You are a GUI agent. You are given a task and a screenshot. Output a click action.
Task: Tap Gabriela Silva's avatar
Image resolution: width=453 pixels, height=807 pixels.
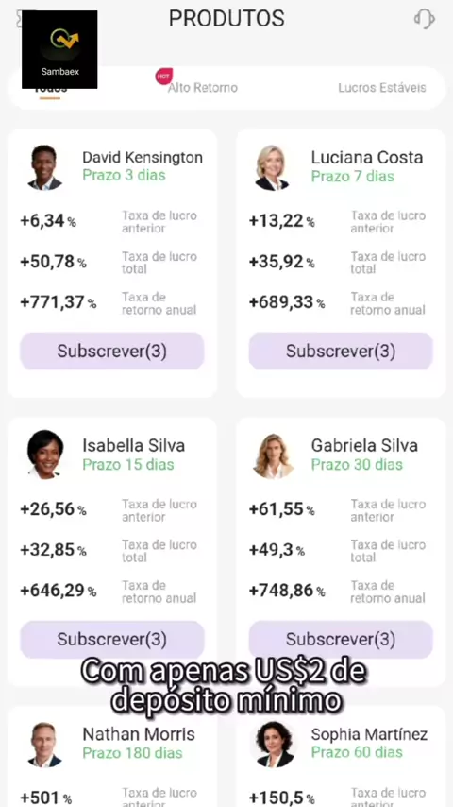click(x=274, y=455)
